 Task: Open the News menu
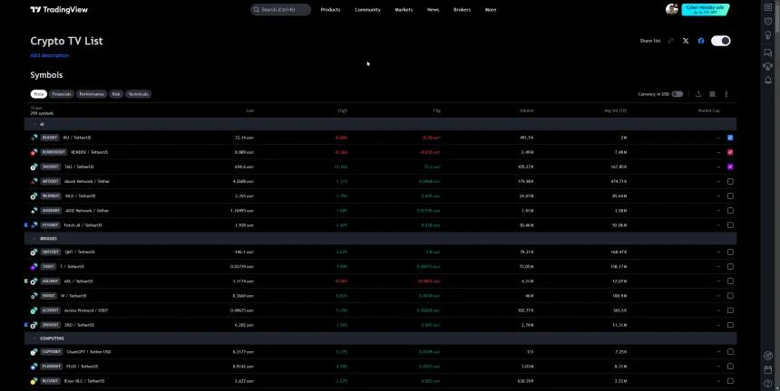(x=433, y=9)
